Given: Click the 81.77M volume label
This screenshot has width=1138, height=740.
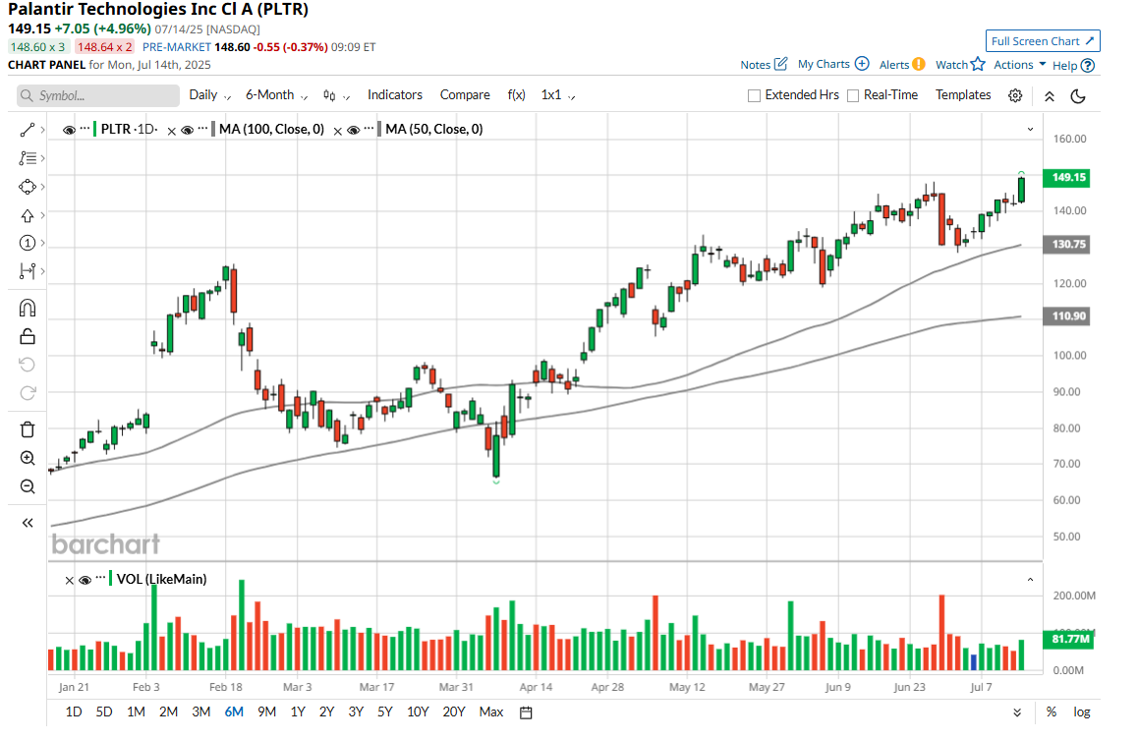Looking at the screenshot, I should tap(1069, 639).
